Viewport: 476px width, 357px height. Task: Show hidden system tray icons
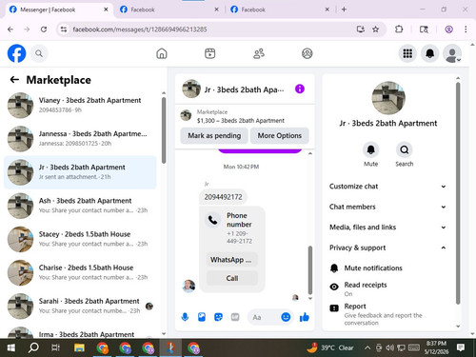(x=367, y=348)
